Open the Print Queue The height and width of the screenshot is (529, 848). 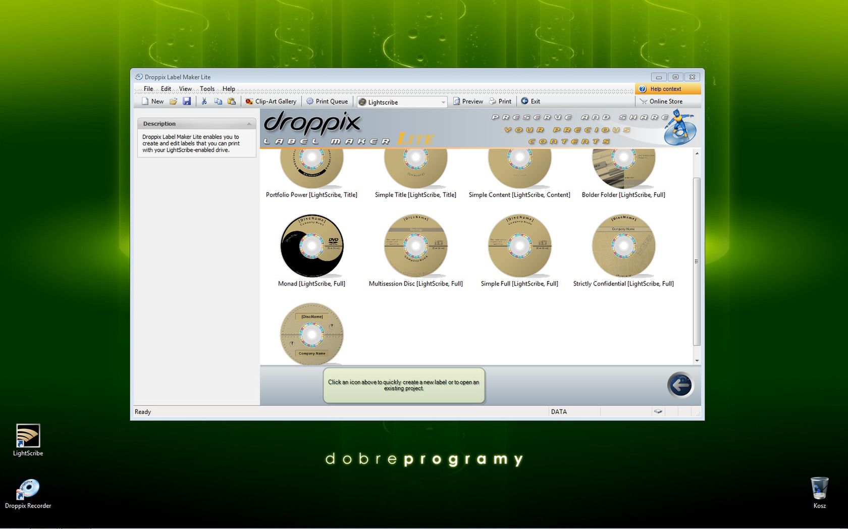coord(327,101)
